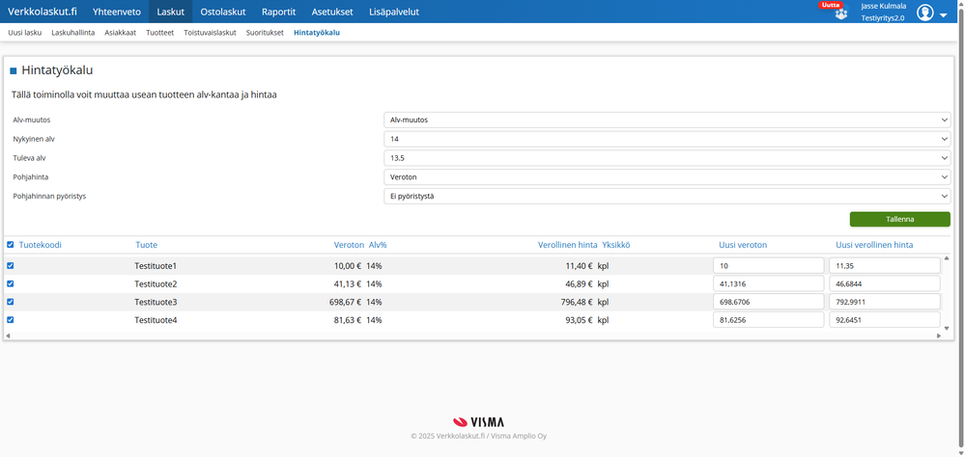Click the Verkkolaskut.fi brand link
Viewport: 965px width, 457px height.
pyautogui.click(x=43, y=12)
